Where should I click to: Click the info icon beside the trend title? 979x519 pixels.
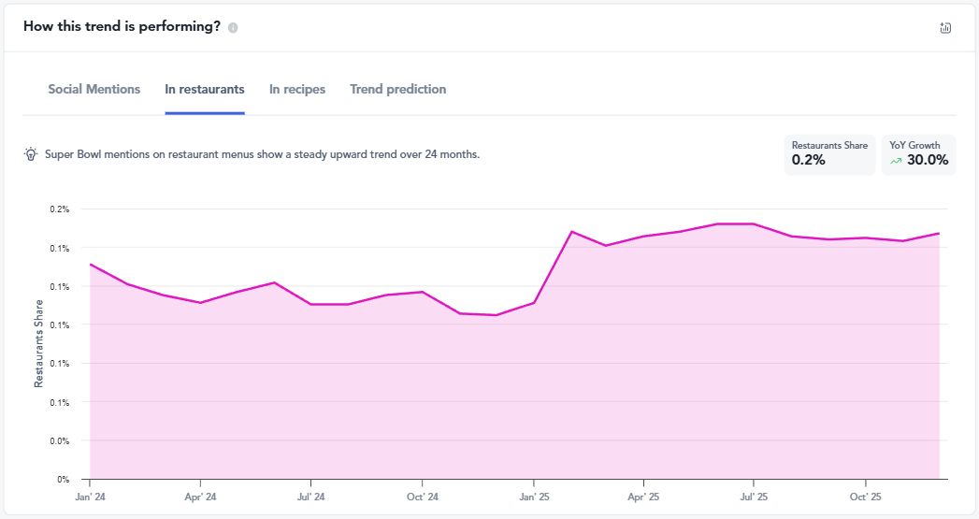pyautogui.click(x=233, y=27)
